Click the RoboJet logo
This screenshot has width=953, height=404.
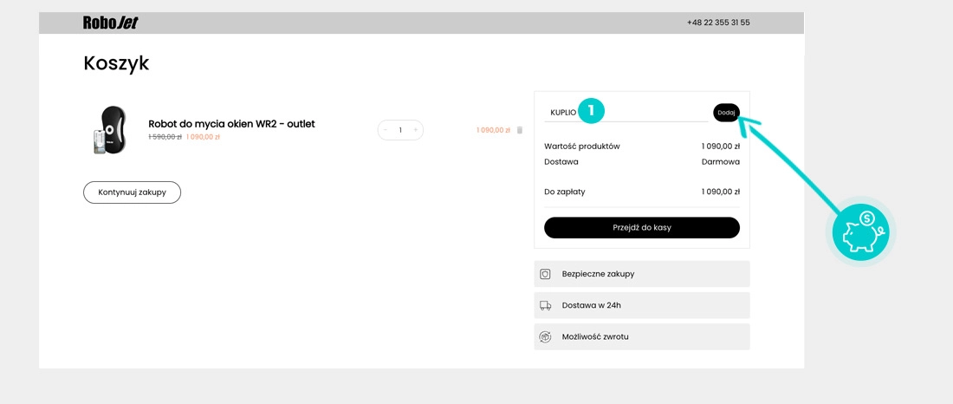point(110,23)
